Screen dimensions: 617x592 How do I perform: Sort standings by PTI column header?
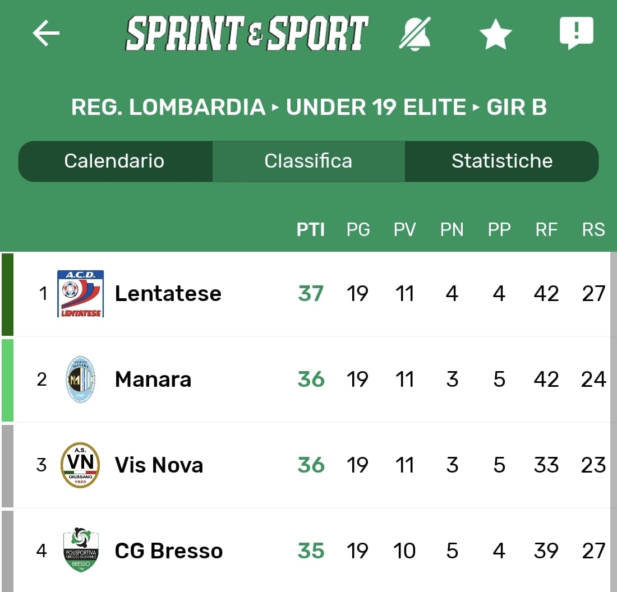coord(311,230)
